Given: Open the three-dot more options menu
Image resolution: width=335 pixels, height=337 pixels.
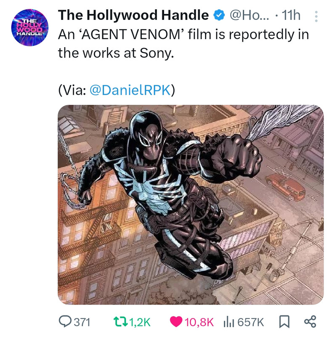Looking at the screenshot, I should tap(316, 16).
